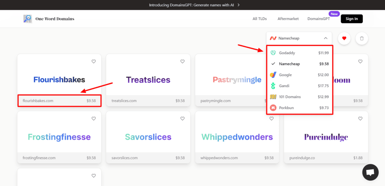Go to the Aftermarket page

(x=288, y=19)
